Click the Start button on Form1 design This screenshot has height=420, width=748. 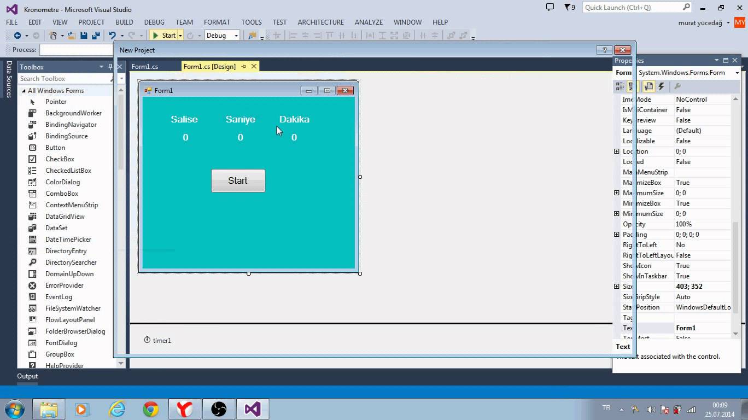coord(238,180)
